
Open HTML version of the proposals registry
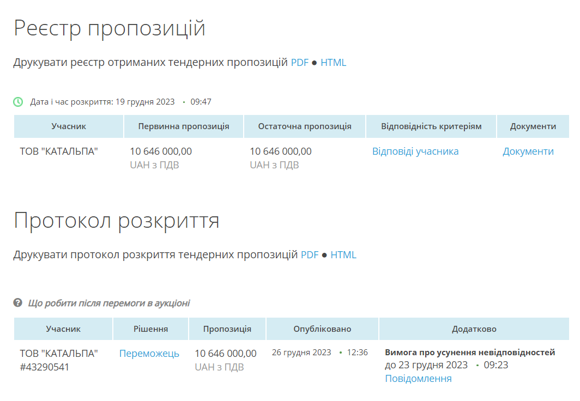(x=333, y=63)
